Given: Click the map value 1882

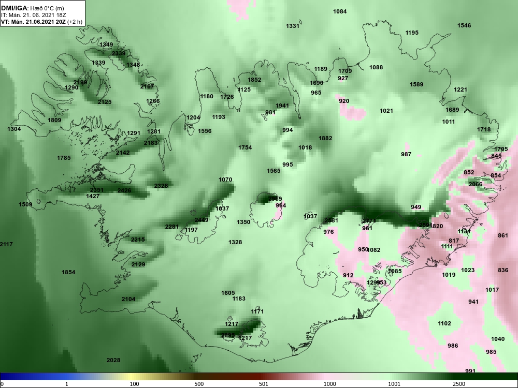Looking at the screenshot, I should pos(325,138).
